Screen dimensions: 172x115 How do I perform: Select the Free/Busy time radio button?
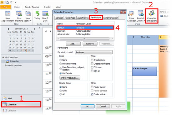(61, 64)
